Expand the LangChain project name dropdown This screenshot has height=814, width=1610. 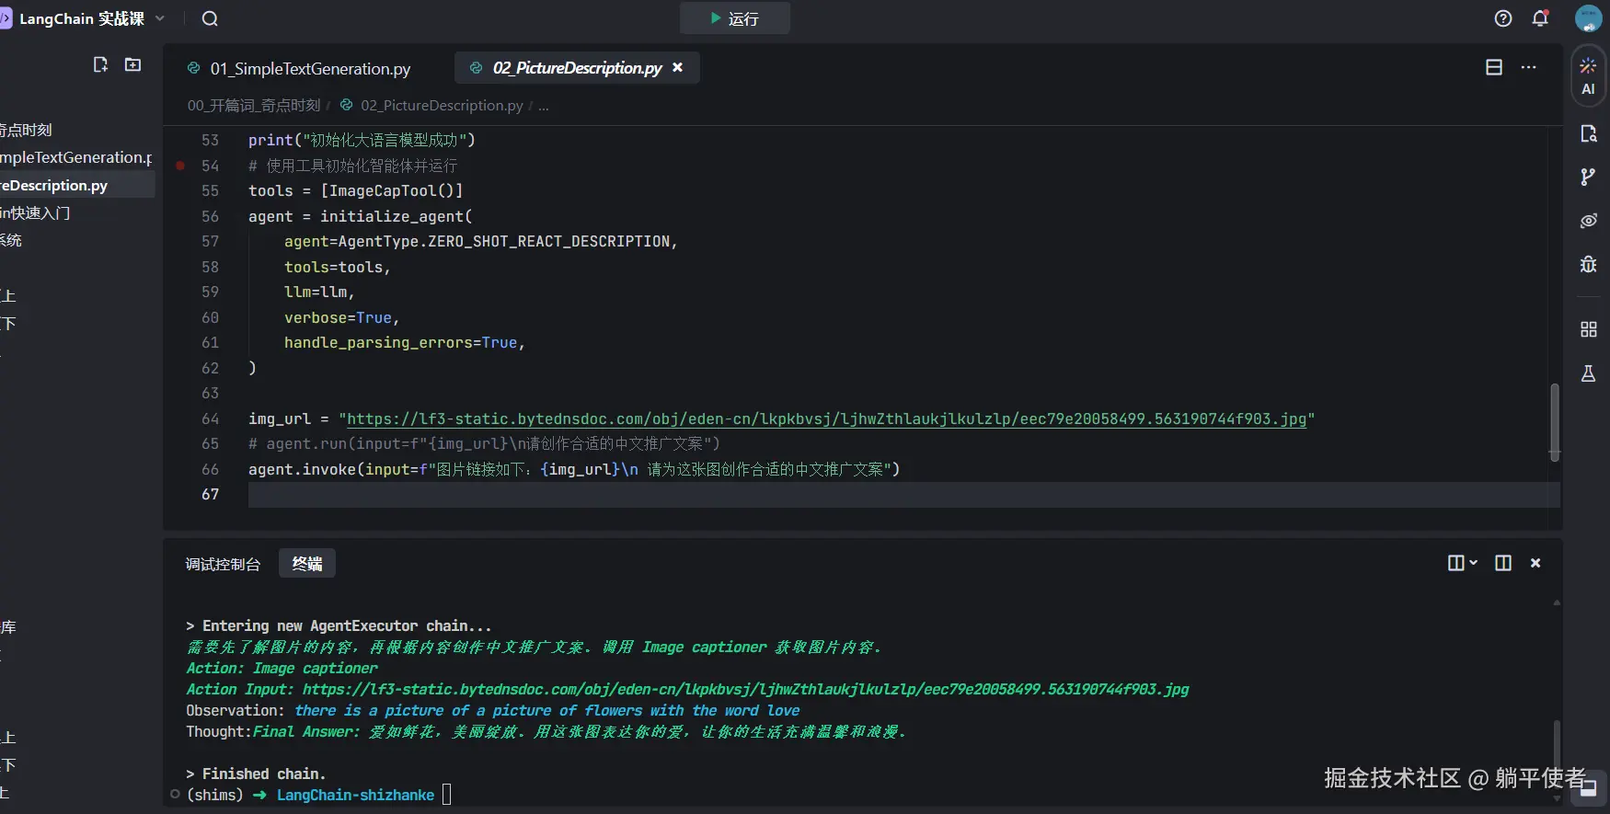coord(160,18)
